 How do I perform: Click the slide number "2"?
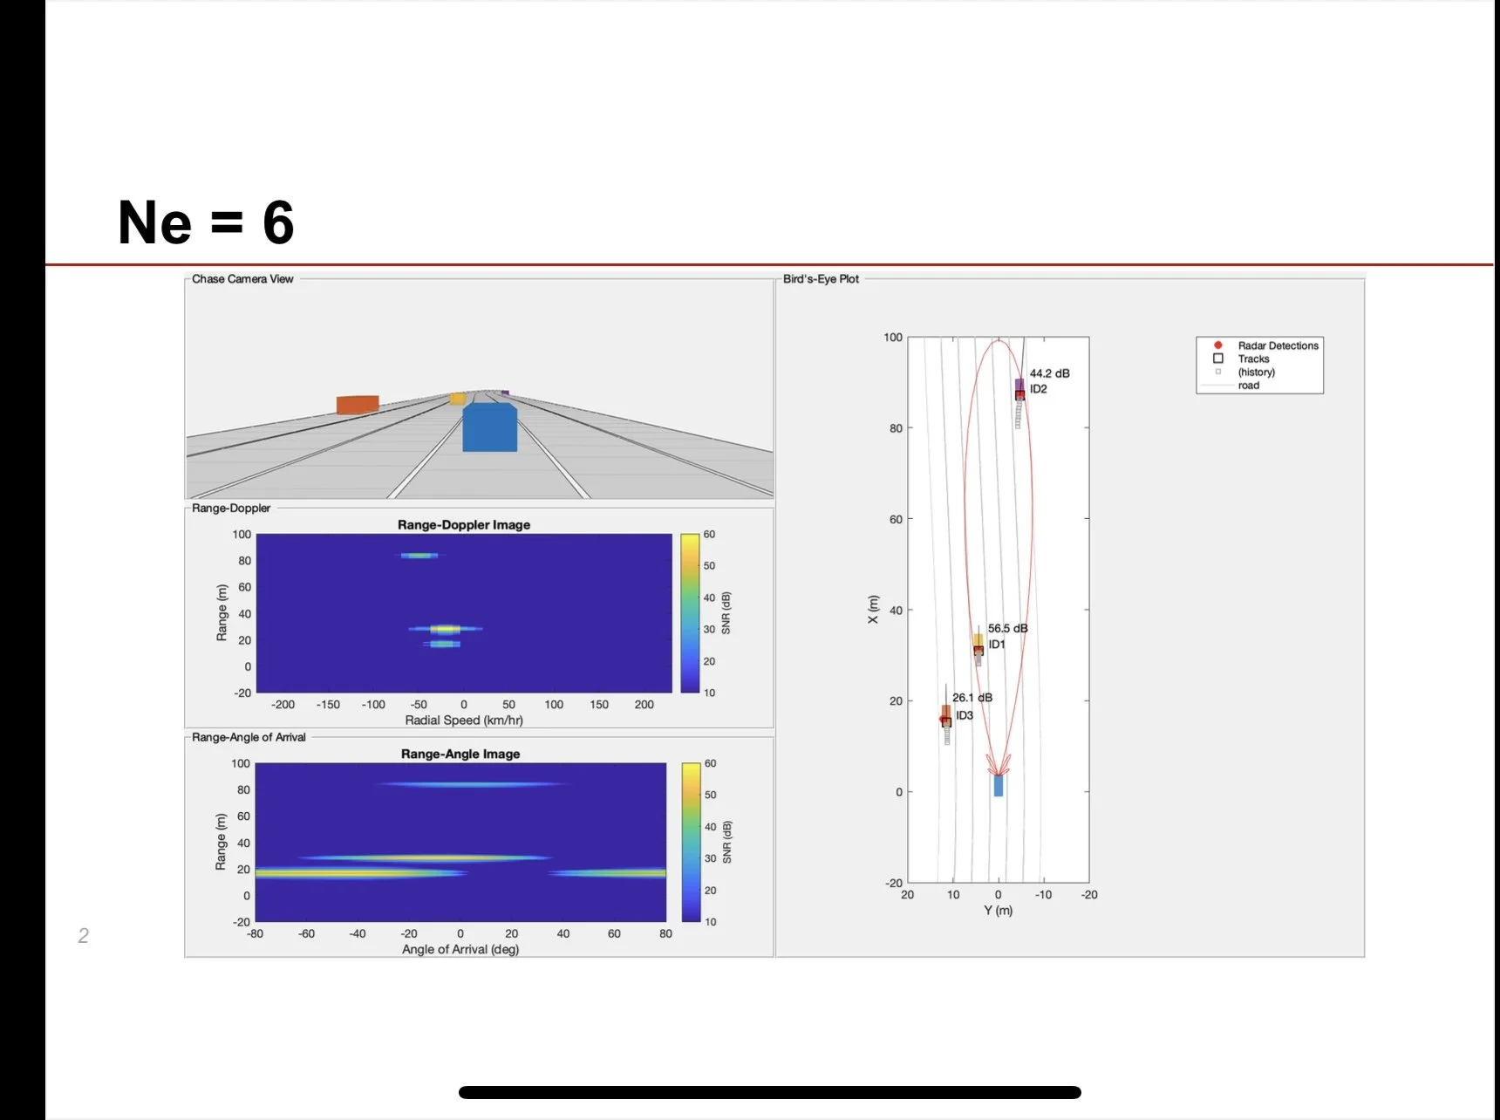(x=84, y=936)
